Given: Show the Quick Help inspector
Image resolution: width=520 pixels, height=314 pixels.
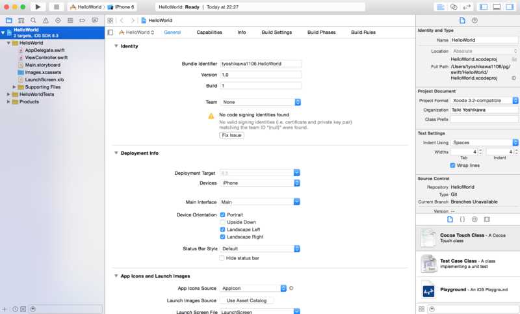Looking at the screenshot, I should tap(474, 21).
